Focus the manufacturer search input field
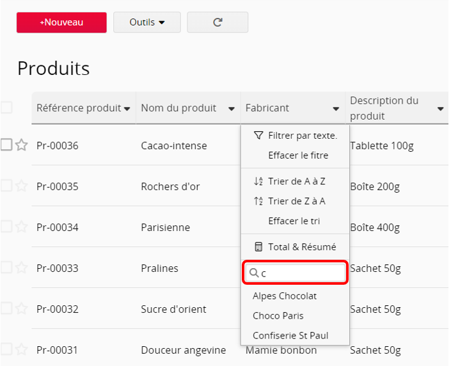 (296, 273)
